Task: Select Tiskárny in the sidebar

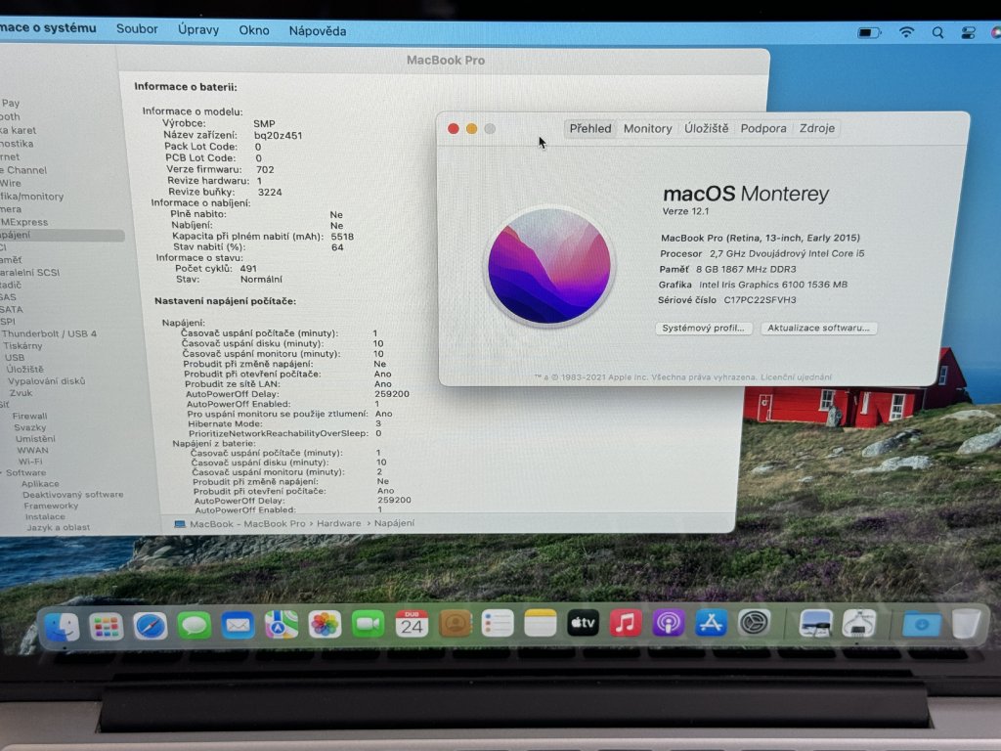Action: [x=23, y=345]
